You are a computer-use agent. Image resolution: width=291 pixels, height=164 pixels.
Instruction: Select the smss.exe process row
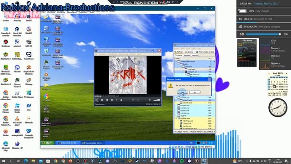pyautogui.click(x=194, y=67)
